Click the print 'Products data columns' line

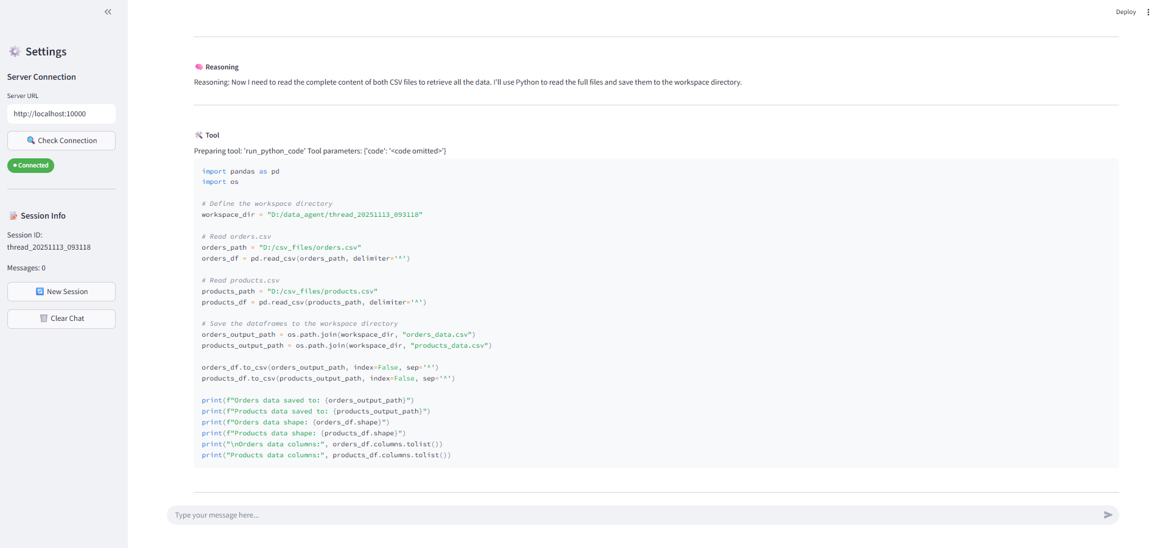(326, 455)
